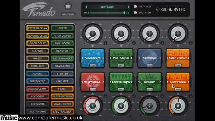This screenshot has width=215, height=121.
Task: Click Undo button
Action: (x=64, y=14)
